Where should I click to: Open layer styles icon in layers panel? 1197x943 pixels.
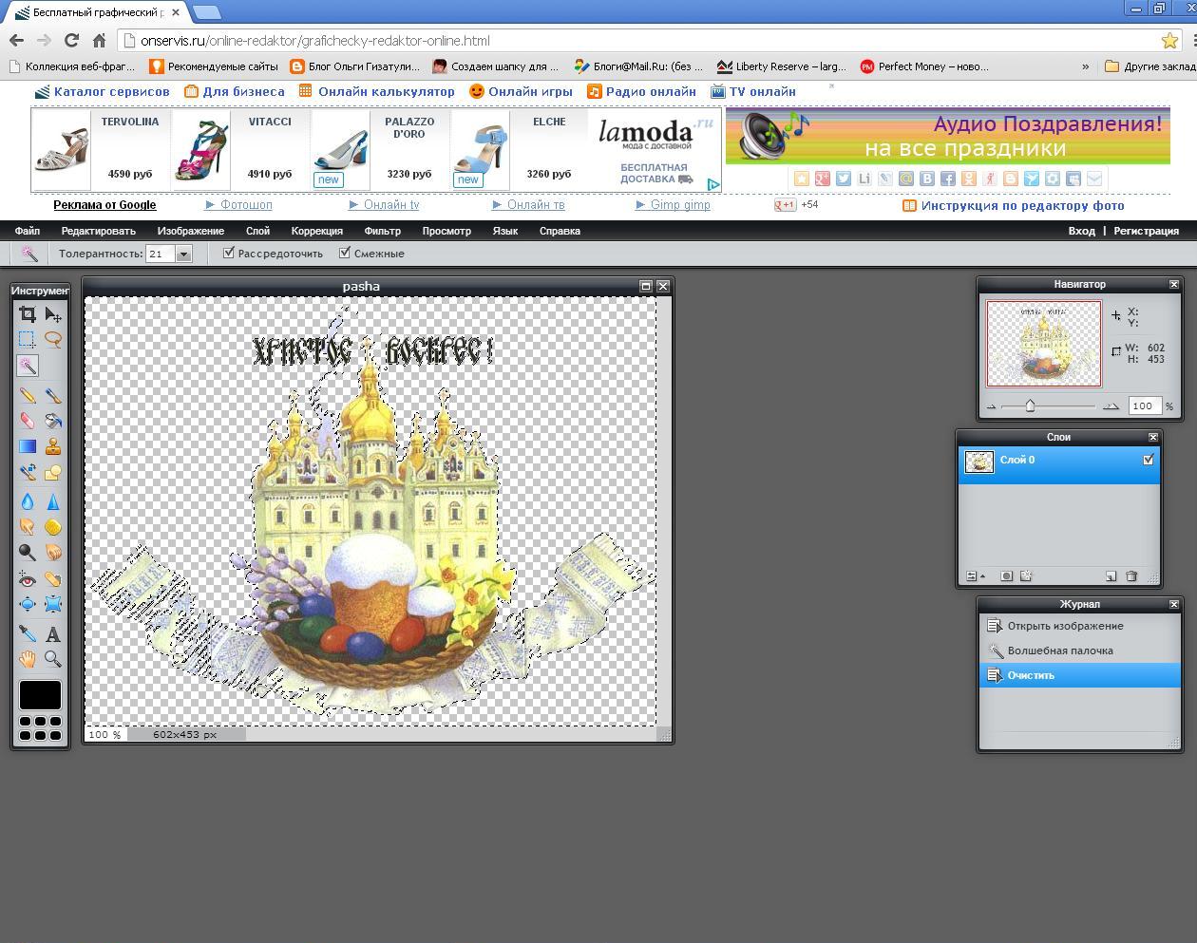(x=1026, y=575)
